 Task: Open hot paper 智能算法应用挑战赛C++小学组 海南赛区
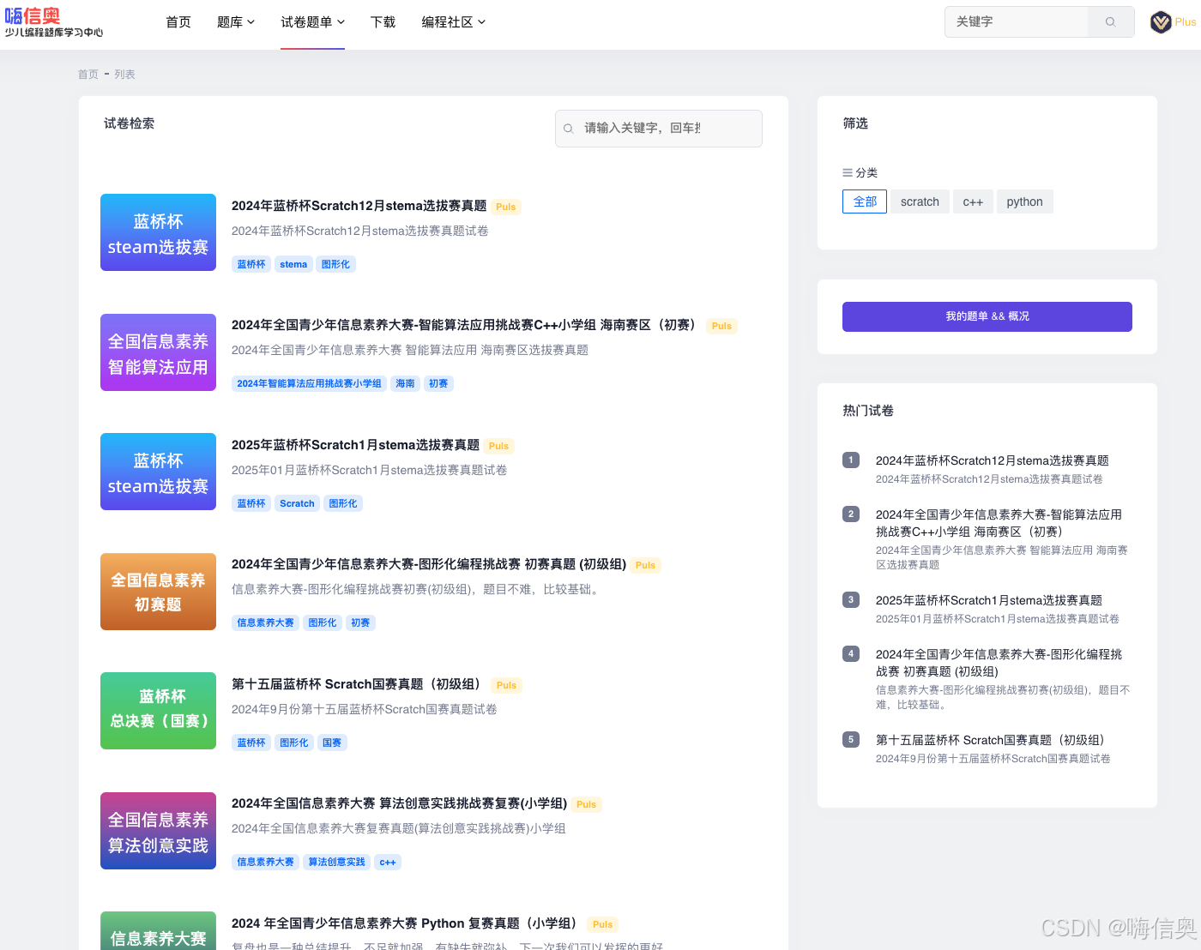999,523
